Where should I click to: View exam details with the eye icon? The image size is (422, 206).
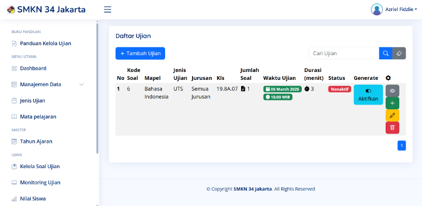click(392, 91)
